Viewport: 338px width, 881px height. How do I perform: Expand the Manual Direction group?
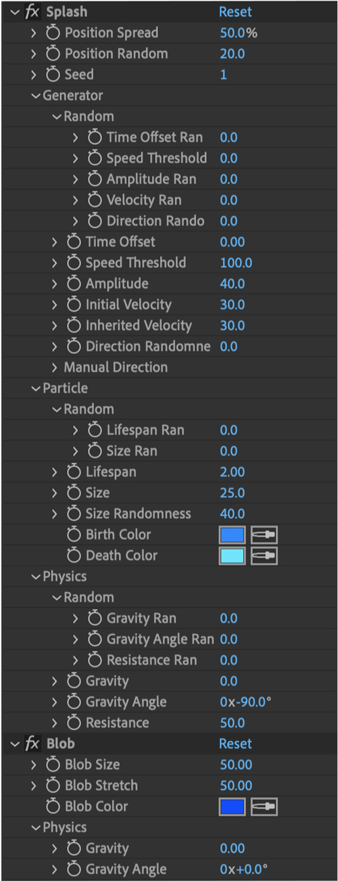click(x=54, y=367)
